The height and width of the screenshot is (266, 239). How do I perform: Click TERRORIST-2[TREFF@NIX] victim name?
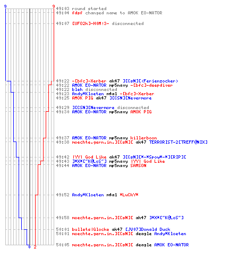coord(178,142)
